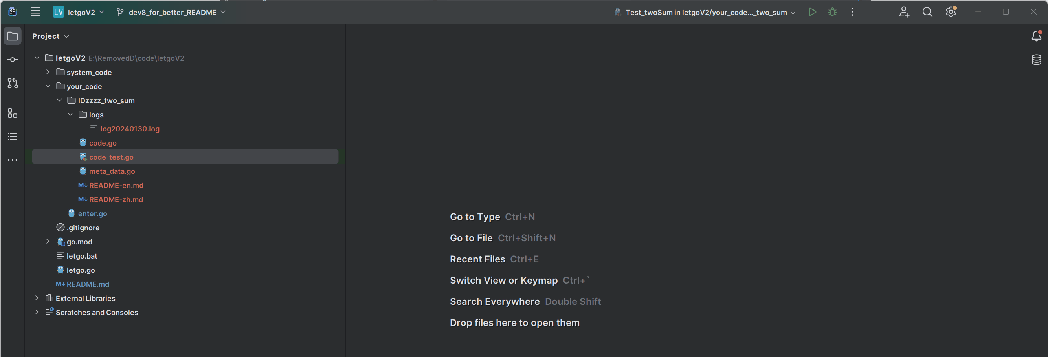Screen dimensions: 1048x357
Task: Open the main hamburger menu
Action: (35, 12)
